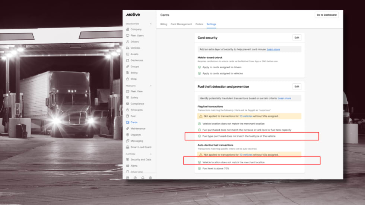The width and height of the screenshot is (365, 205).
Task: Open Learn more link in Card security
Action: pos(273,49)
